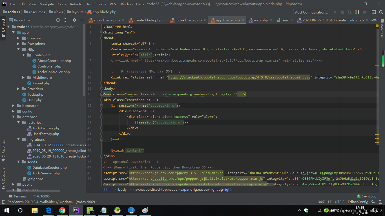The height and width of the screenshot is (216, 385).
Task: Close the index.blade.php tab
Action: pos(205,20)
